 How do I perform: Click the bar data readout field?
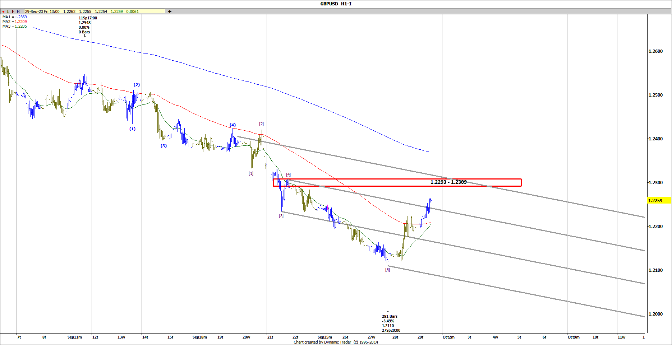[x=95, y=11]
